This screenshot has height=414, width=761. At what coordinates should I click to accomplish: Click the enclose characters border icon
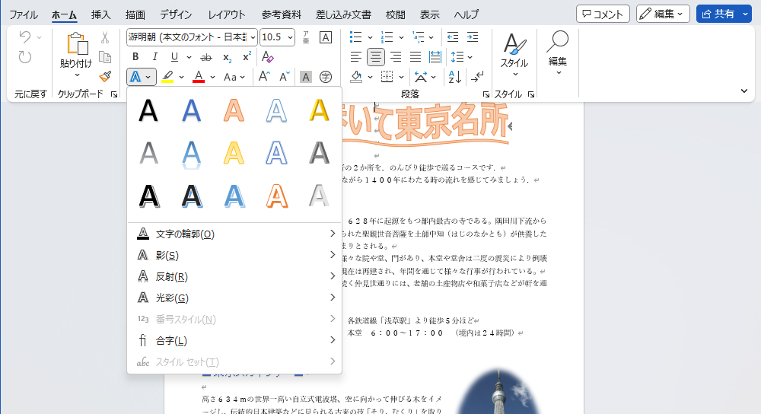(x=326, y=37)
